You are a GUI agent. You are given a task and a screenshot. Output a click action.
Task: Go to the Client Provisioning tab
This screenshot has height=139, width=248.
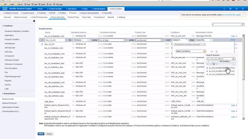[x=39, y=17]
